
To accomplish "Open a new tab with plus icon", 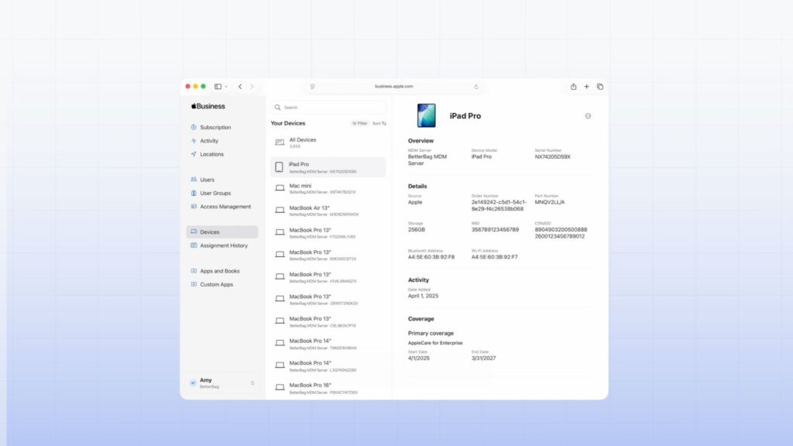I will [587, 87].
